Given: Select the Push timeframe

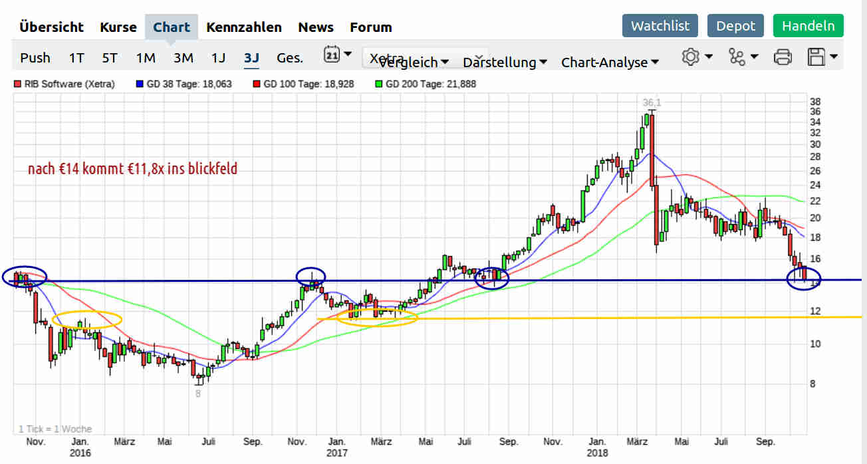Looking at the screenshot, I should point(35,58).
